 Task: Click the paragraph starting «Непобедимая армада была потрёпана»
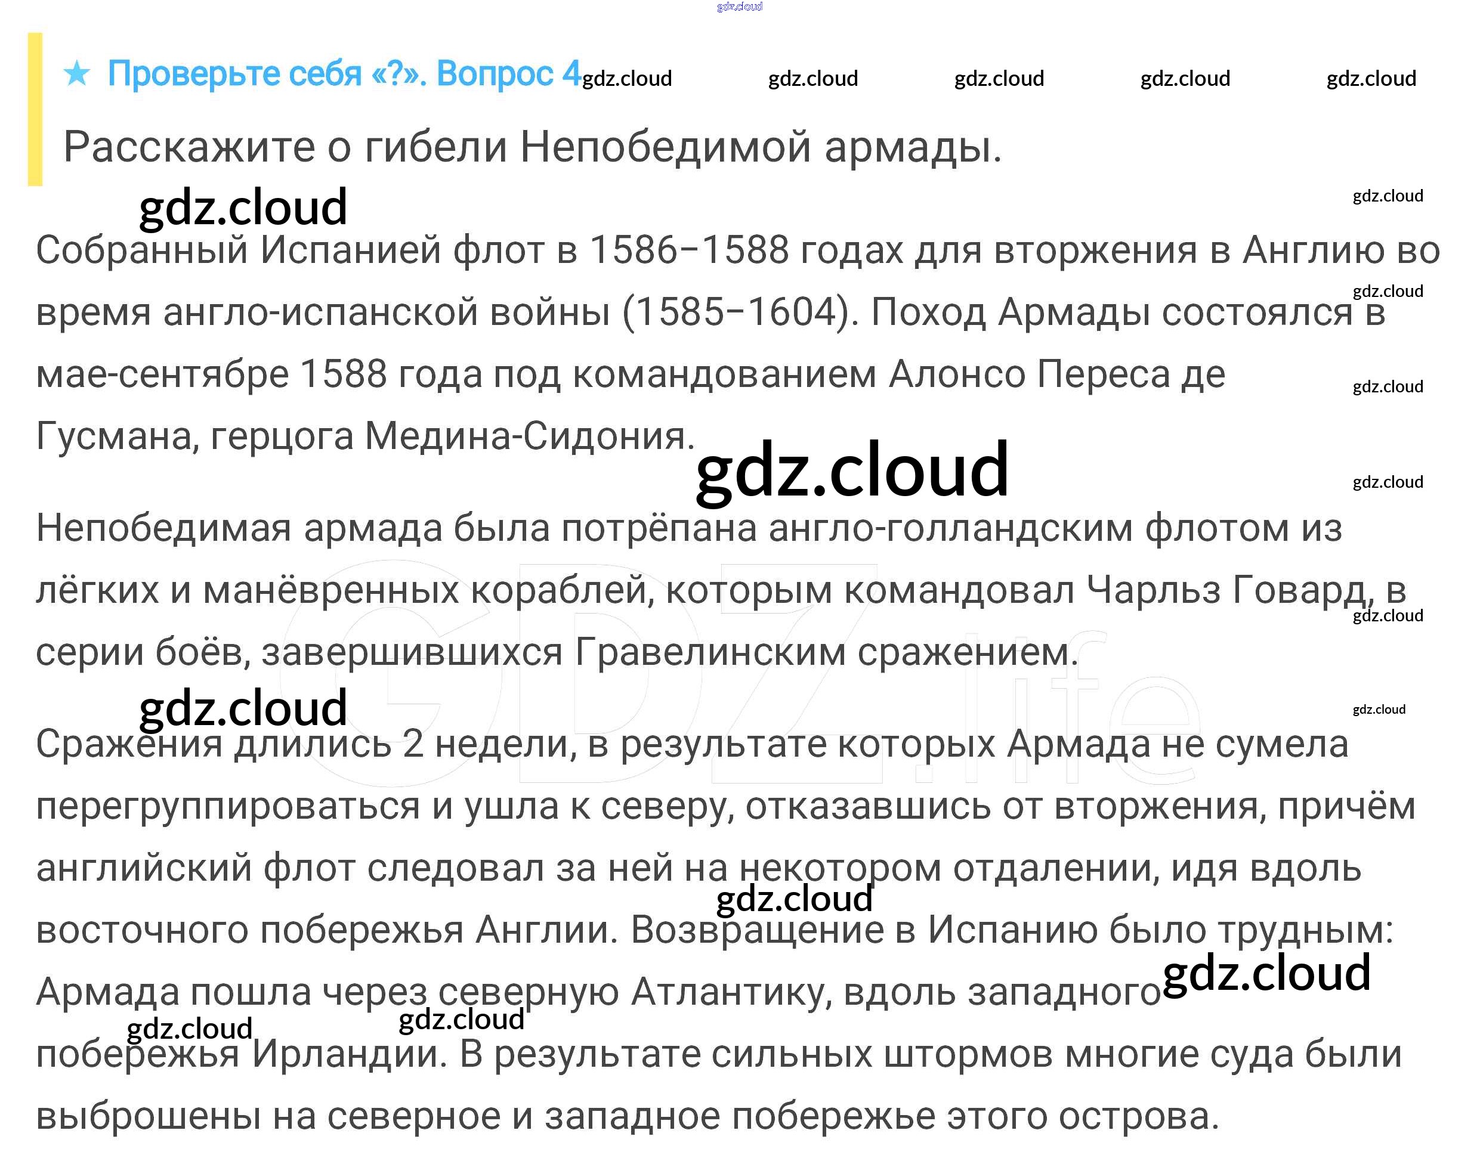coord(688,589)
